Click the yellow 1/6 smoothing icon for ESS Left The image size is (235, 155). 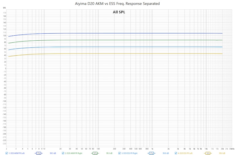coord(208,153)
